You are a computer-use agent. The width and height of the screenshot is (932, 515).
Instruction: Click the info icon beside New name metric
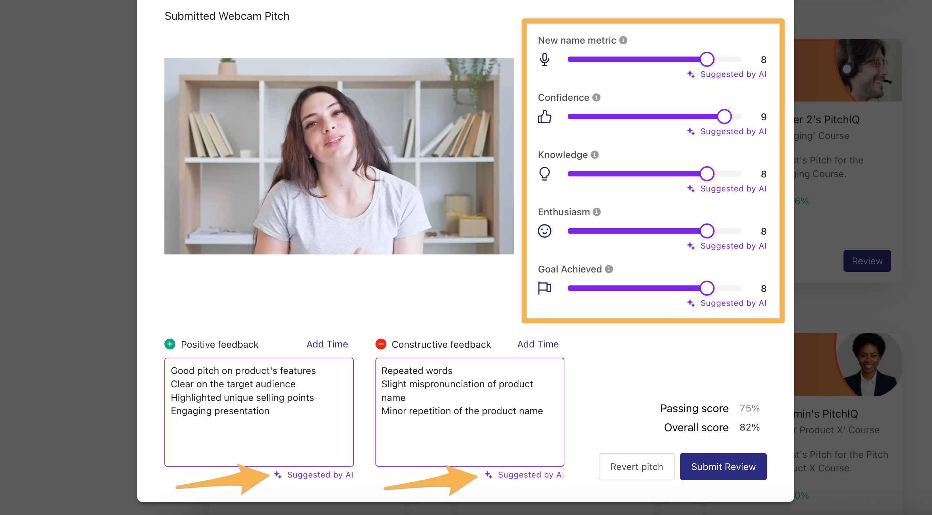[623, 40]
